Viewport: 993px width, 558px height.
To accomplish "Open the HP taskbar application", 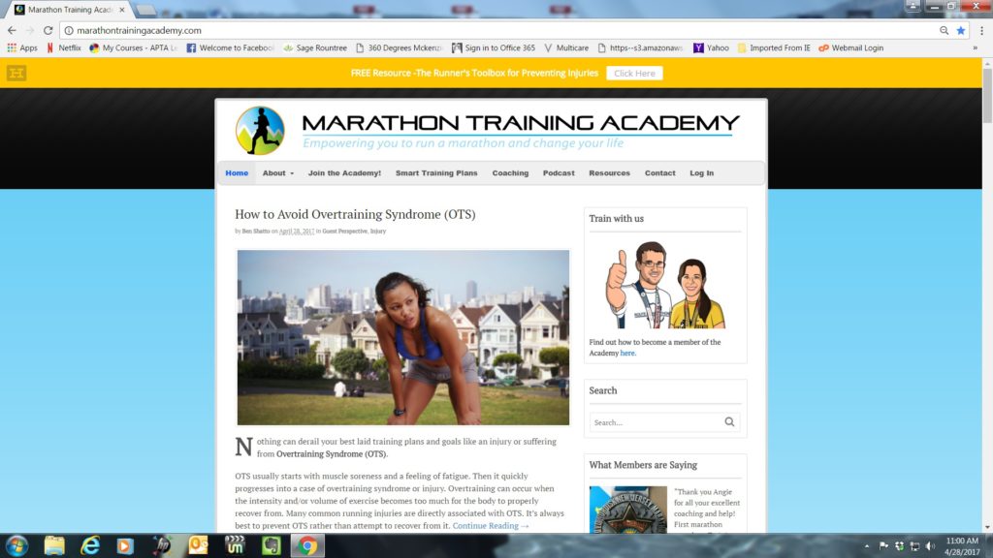I will click(162, 545).
